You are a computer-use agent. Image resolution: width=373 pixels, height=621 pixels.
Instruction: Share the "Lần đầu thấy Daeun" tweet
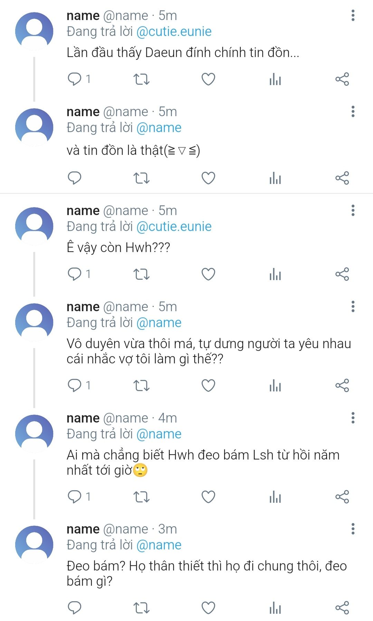click(342, 79)
